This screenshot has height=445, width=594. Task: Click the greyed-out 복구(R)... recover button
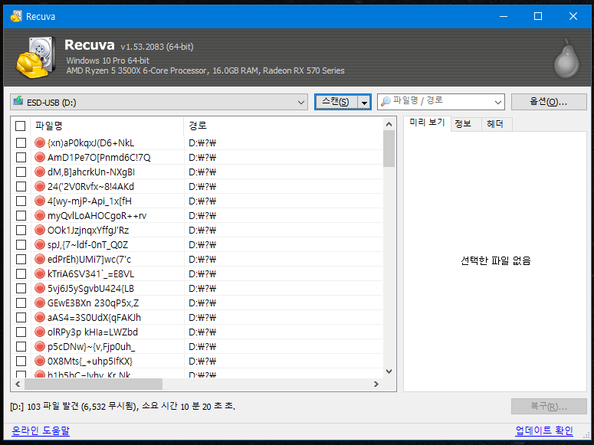coord(549,407)
